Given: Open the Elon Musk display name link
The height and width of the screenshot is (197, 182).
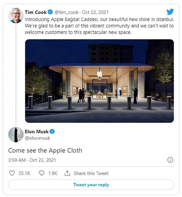Looking at the screenshot, I should click(38, 132).
